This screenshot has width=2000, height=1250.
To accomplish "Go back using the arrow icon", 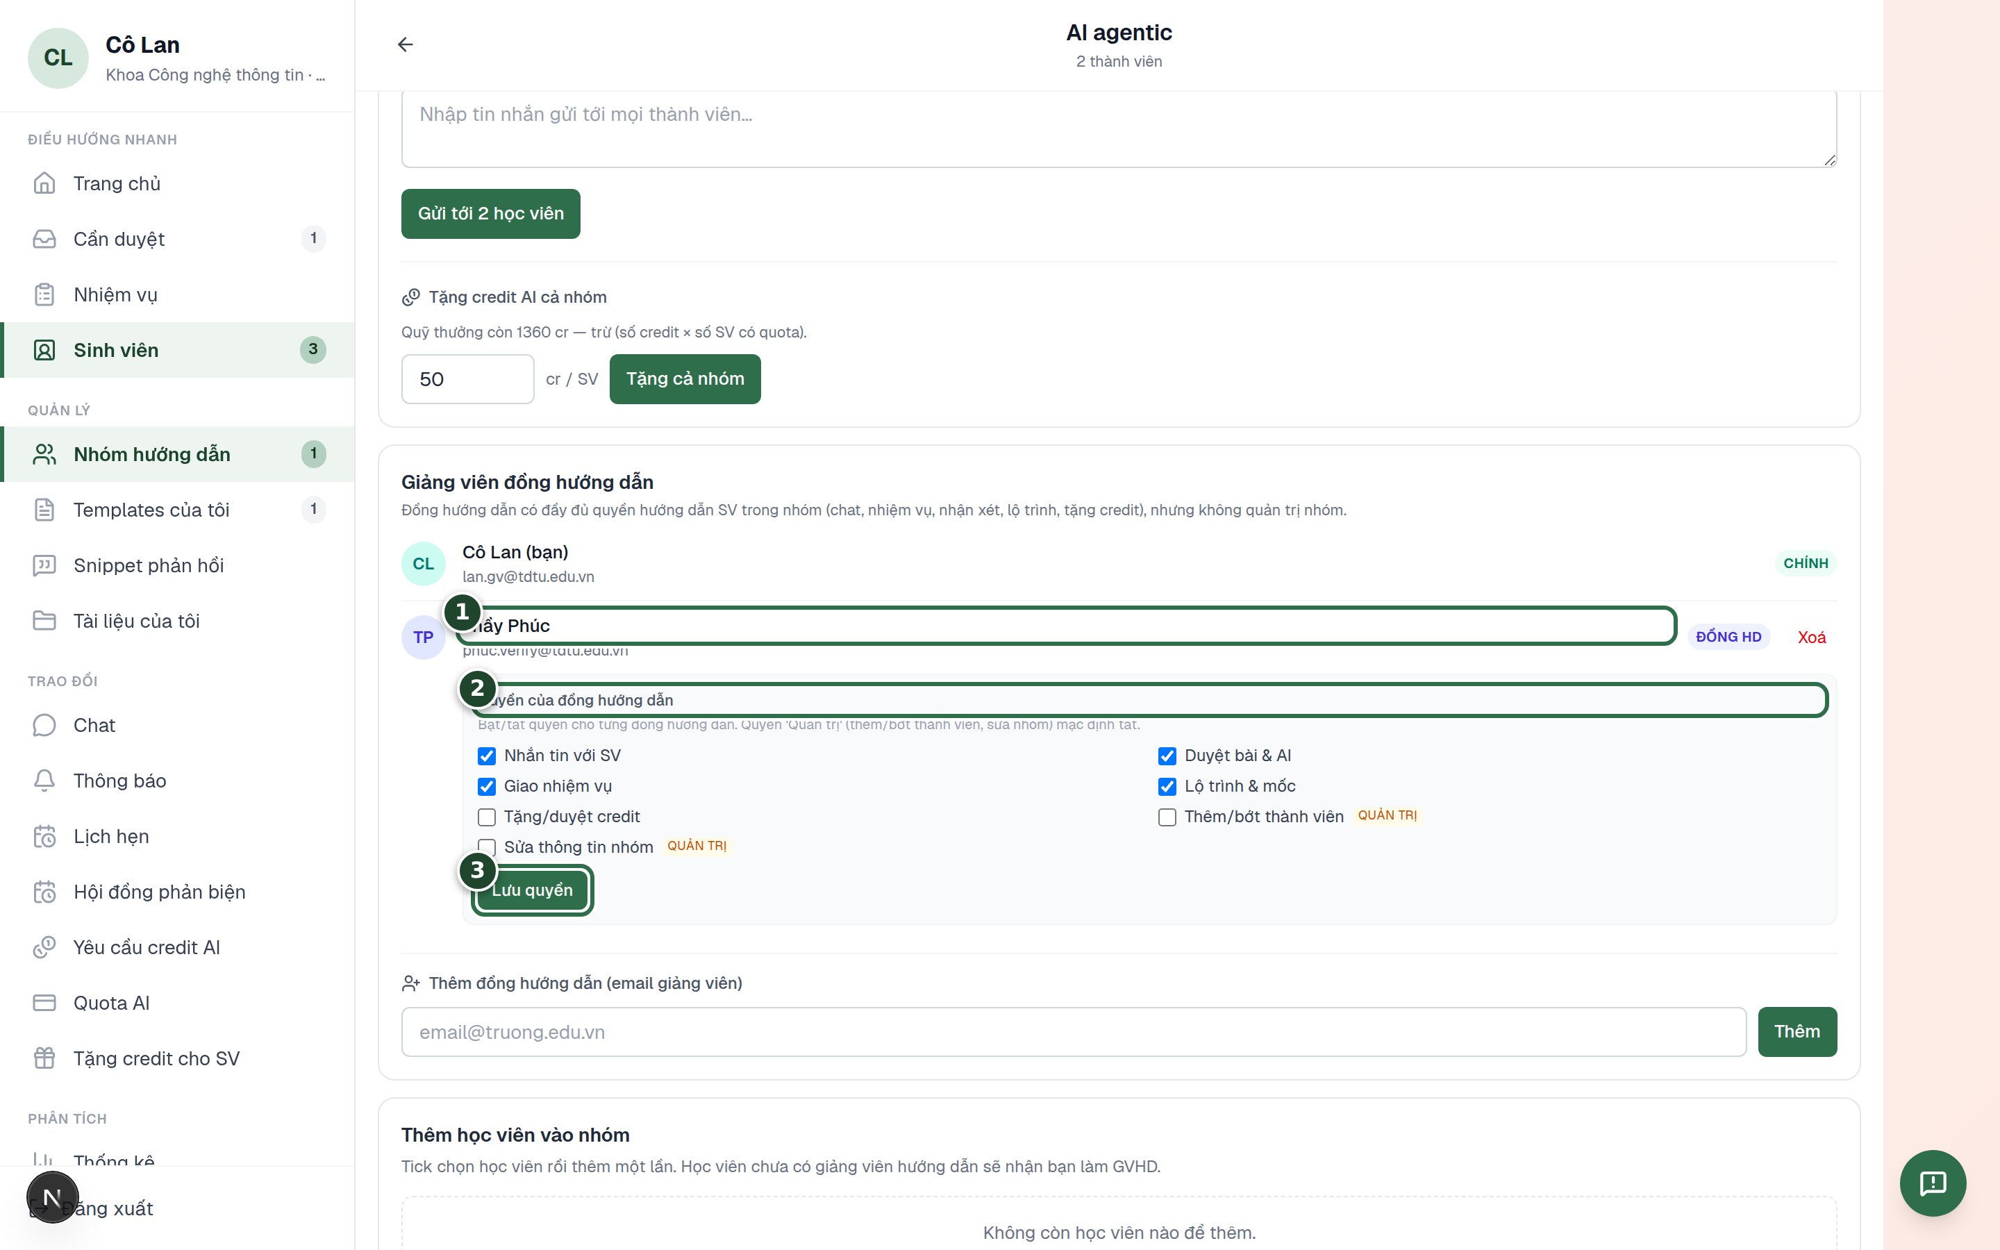I will pyautogui.click(x=405, y=44).
